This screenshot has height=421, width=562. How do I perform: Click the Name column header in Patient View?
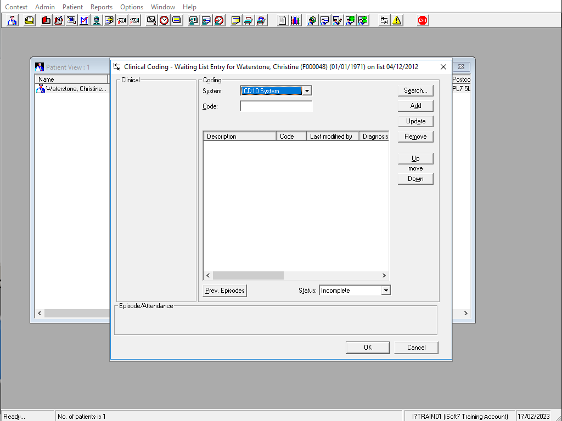(71, 79)
